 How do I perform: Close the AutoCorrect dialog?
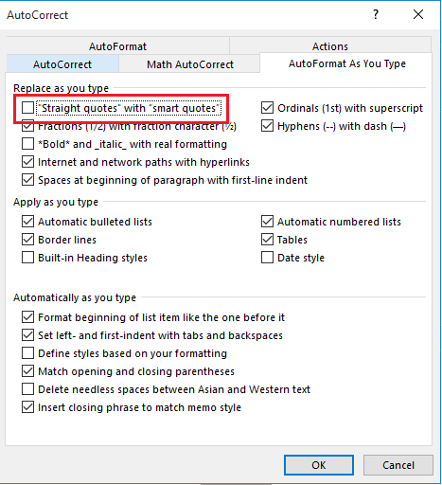coord(418,14)
